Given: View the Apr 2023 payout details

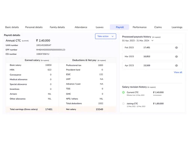Looking at the screenshot, I should coord(176,65).
